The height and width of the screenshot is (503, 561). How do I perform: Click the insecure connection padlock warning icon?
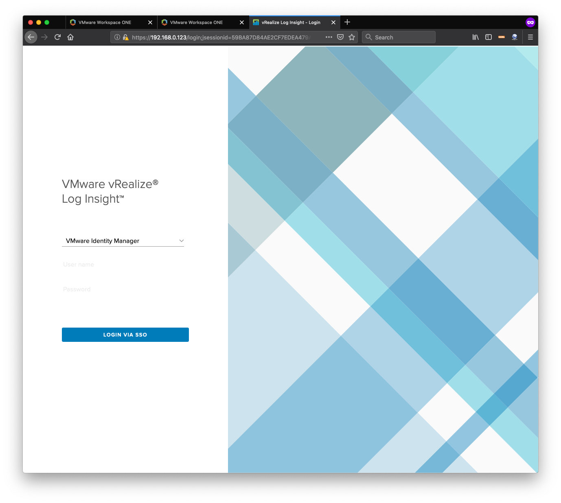pyautogui.click(x=125, y=37)
